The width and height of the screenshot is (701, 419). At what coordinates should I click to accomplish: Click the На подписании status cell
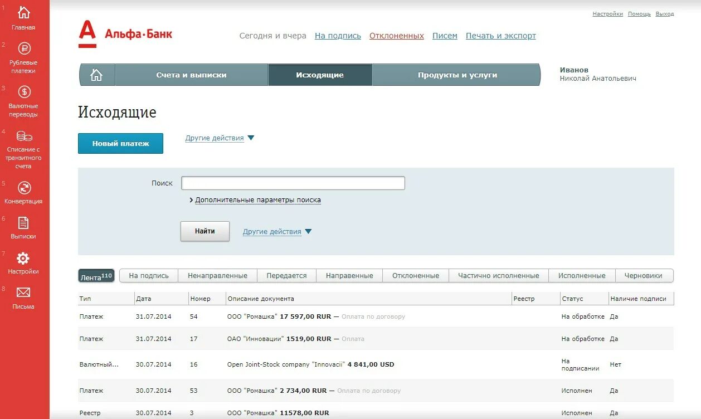pyautogui.click(x=581, y=364)
